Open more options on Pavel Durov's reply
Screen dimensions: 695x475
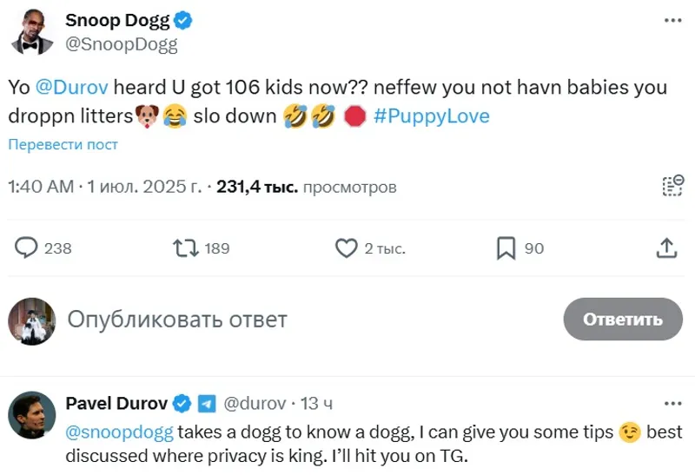coord(672,404)
